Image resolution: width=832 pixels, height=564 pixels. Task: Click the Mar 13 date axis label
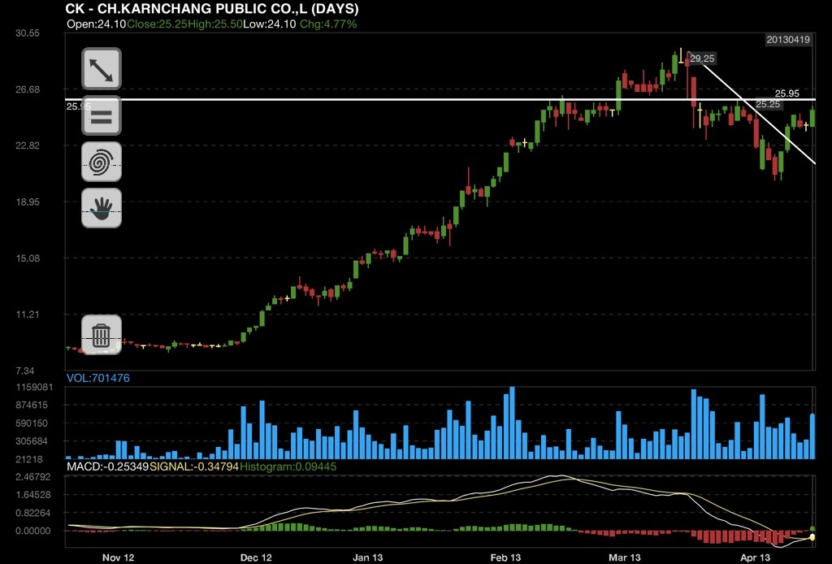pyautogui.click(x=625, y=557)
